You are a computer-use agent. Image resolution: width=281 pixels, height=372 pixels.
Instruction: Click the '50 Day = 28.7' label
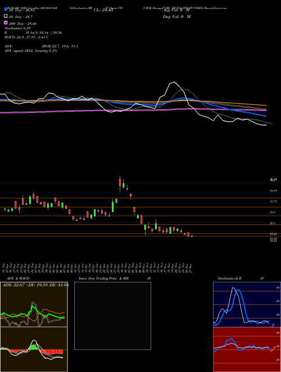(21, 17)
